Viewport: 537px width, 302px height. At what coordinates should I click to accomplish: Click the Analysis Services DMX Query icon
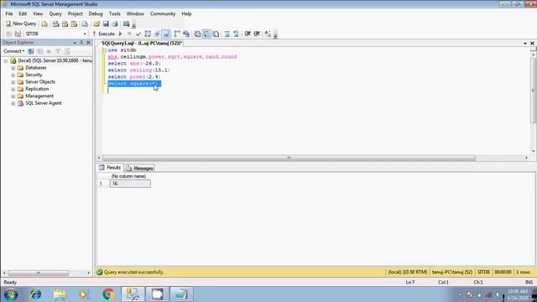tap(65, 23)
